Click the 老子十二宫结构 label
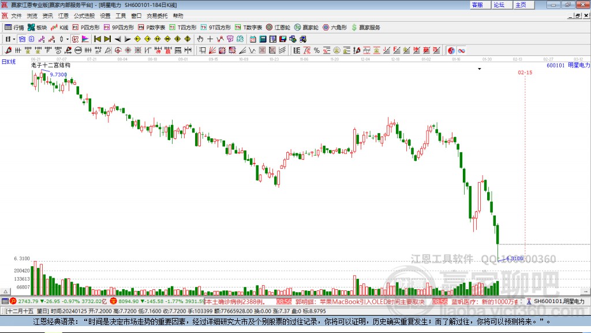 pyautogui.click(x=51, y=65)
